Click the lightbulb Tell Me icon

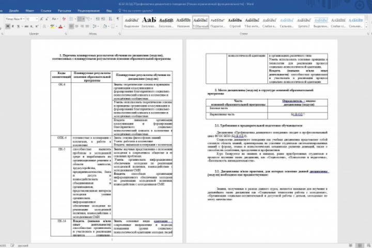pos(120,11)
